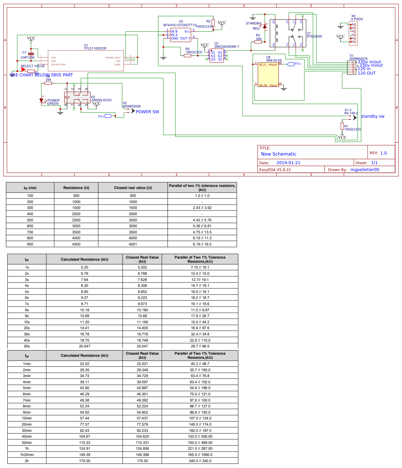This screenshot has width=402, height=468.
Task: Click the Date 2019-01-21 field
Action: click(289, 162)
